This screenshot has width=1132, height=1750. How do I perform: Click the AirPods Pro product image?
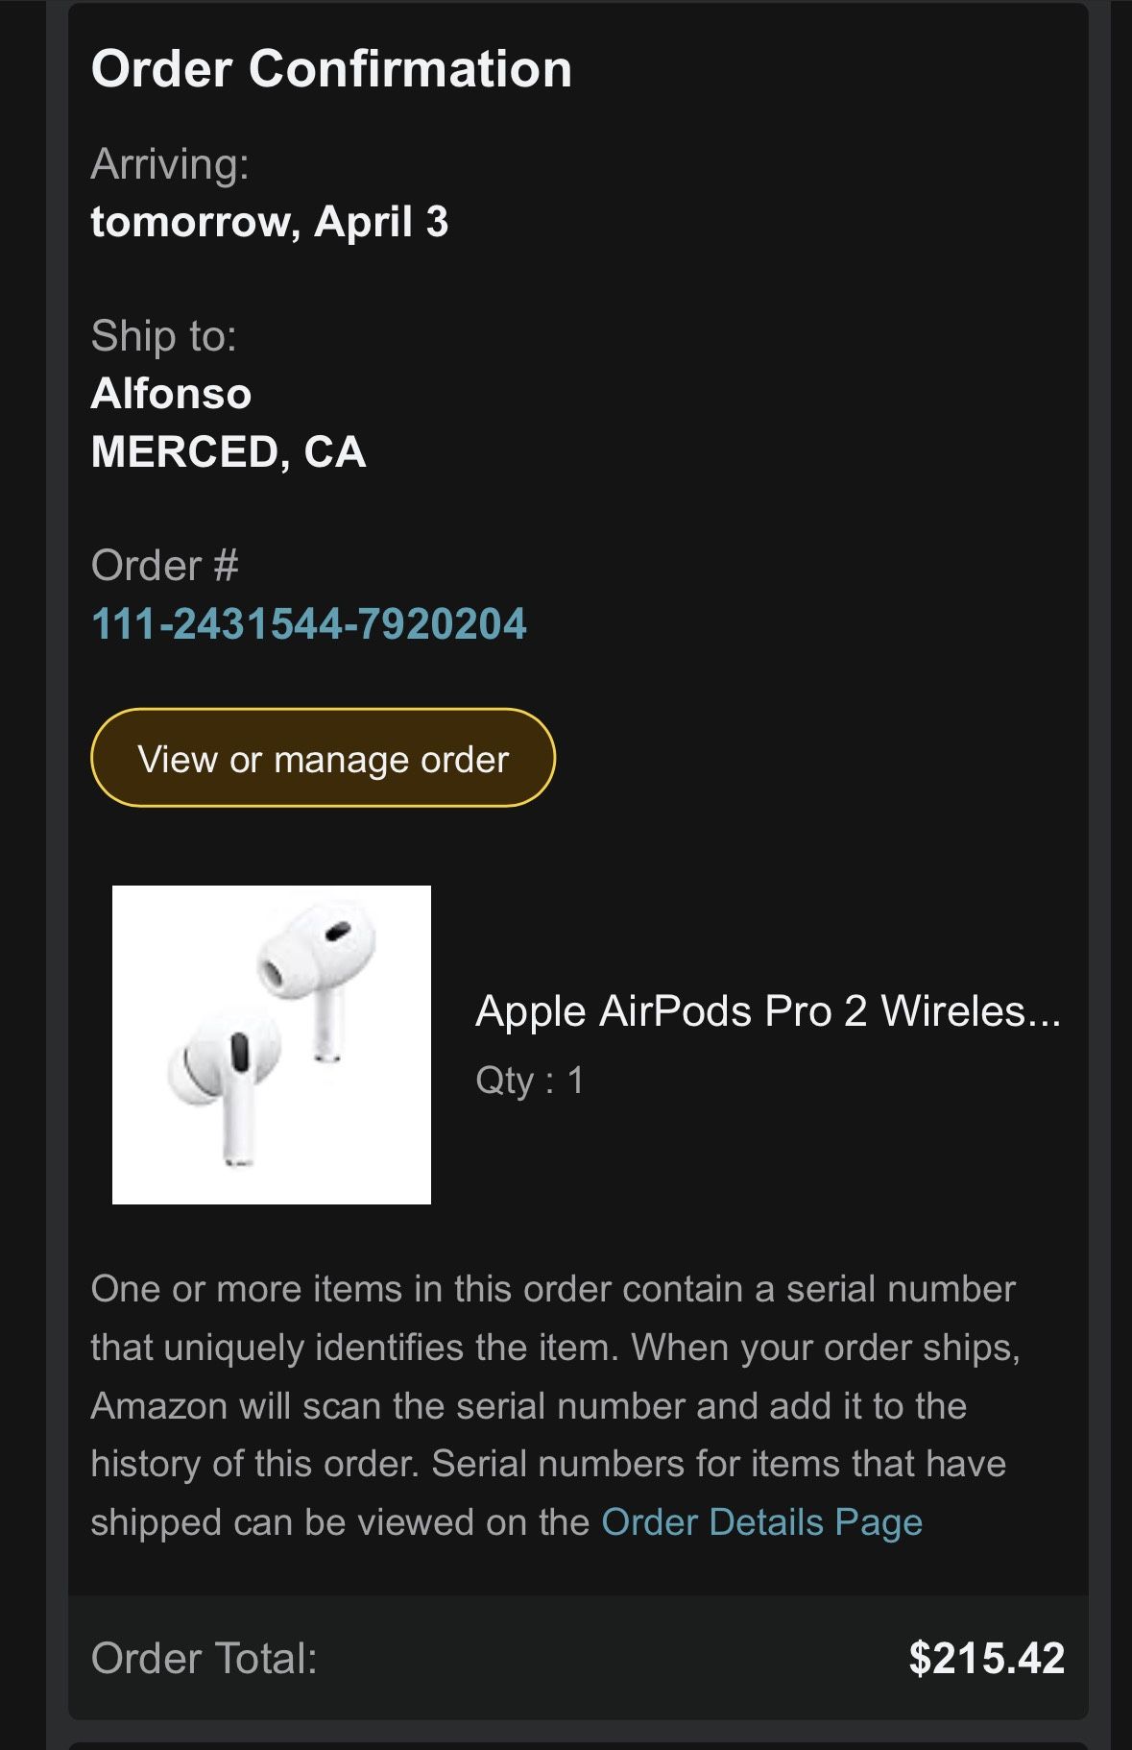point(274,1044)
